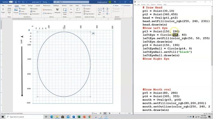Open the Screenshot dropdown
The image size is (213, 119).
click(x=35, y=14)
